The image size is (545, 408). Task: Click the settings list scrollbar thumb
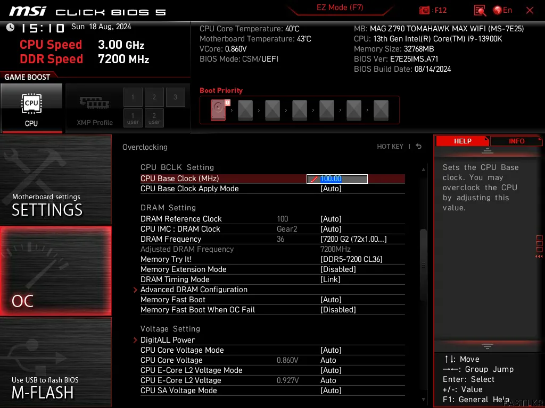(x=423, y=265)
